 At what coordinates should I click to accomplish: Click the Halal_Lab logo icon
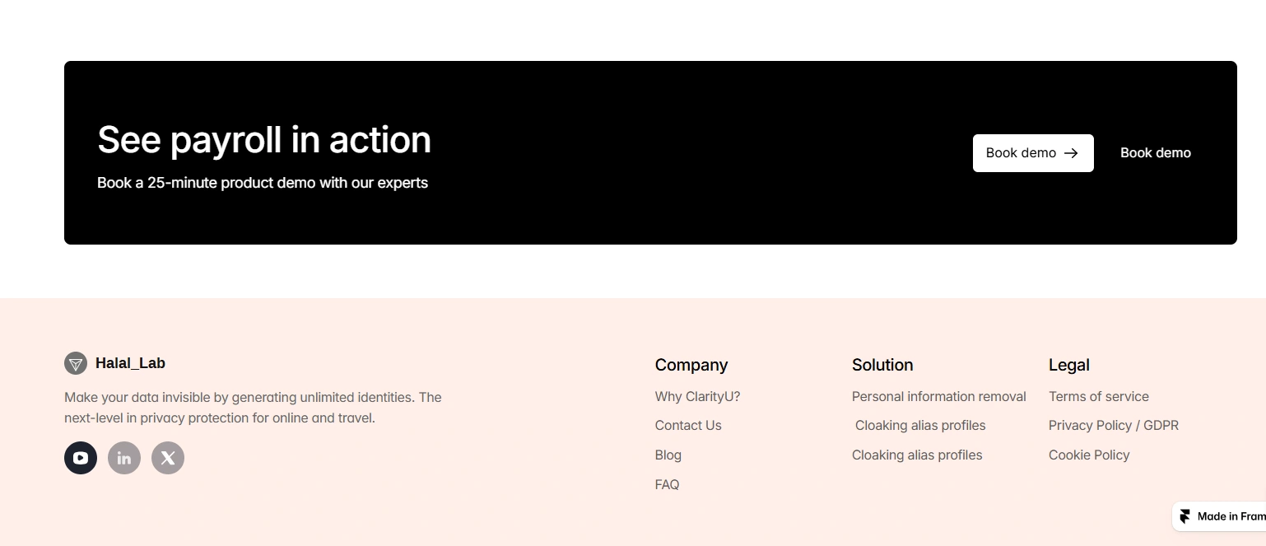(76, 363)
